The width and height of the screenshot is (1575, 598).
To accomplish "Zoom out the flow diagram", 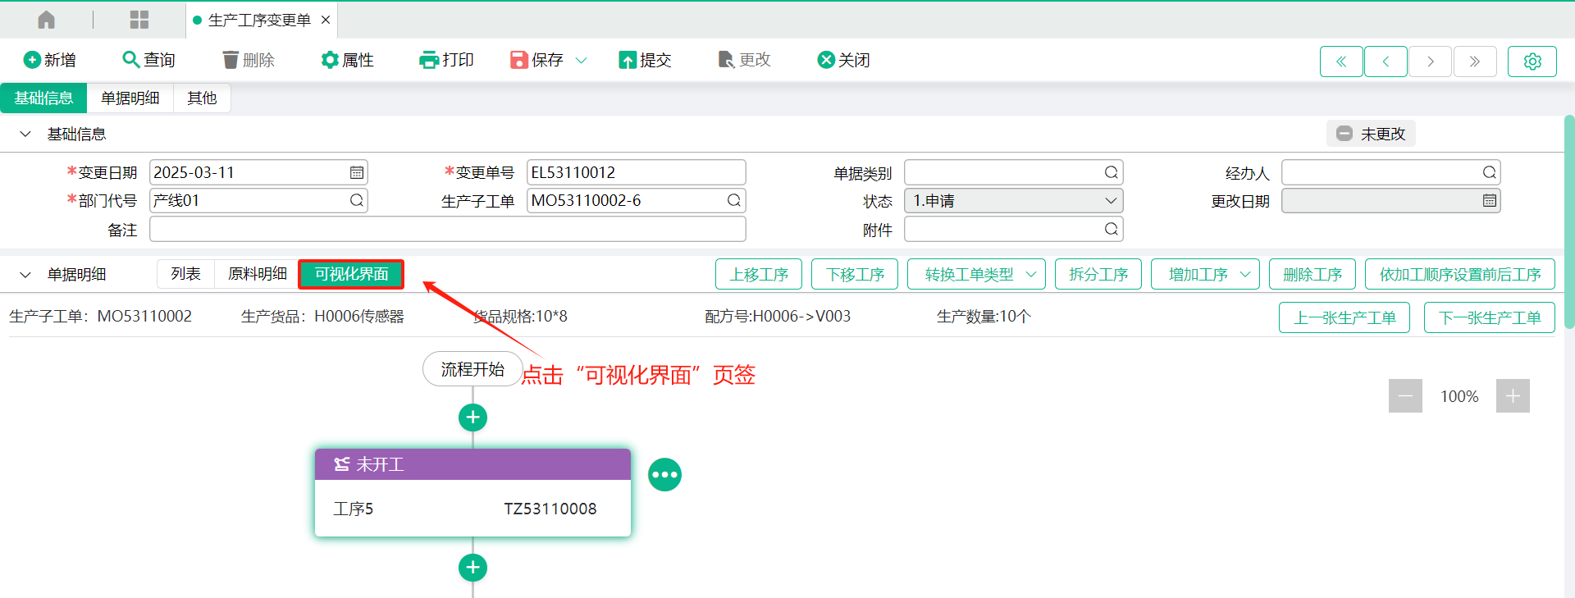I will coord(1405,396).
